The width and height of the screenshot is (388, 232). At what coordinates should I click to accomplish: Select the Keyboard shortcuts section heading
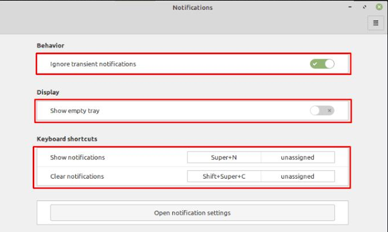pyautogui.click(x=67, y=139)
